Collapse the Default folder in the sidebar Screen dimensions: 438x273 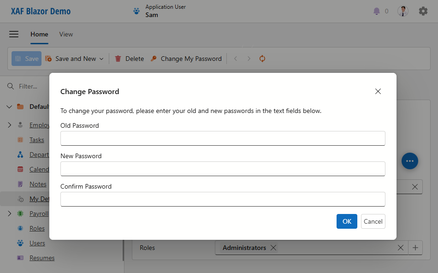[9, 106]
